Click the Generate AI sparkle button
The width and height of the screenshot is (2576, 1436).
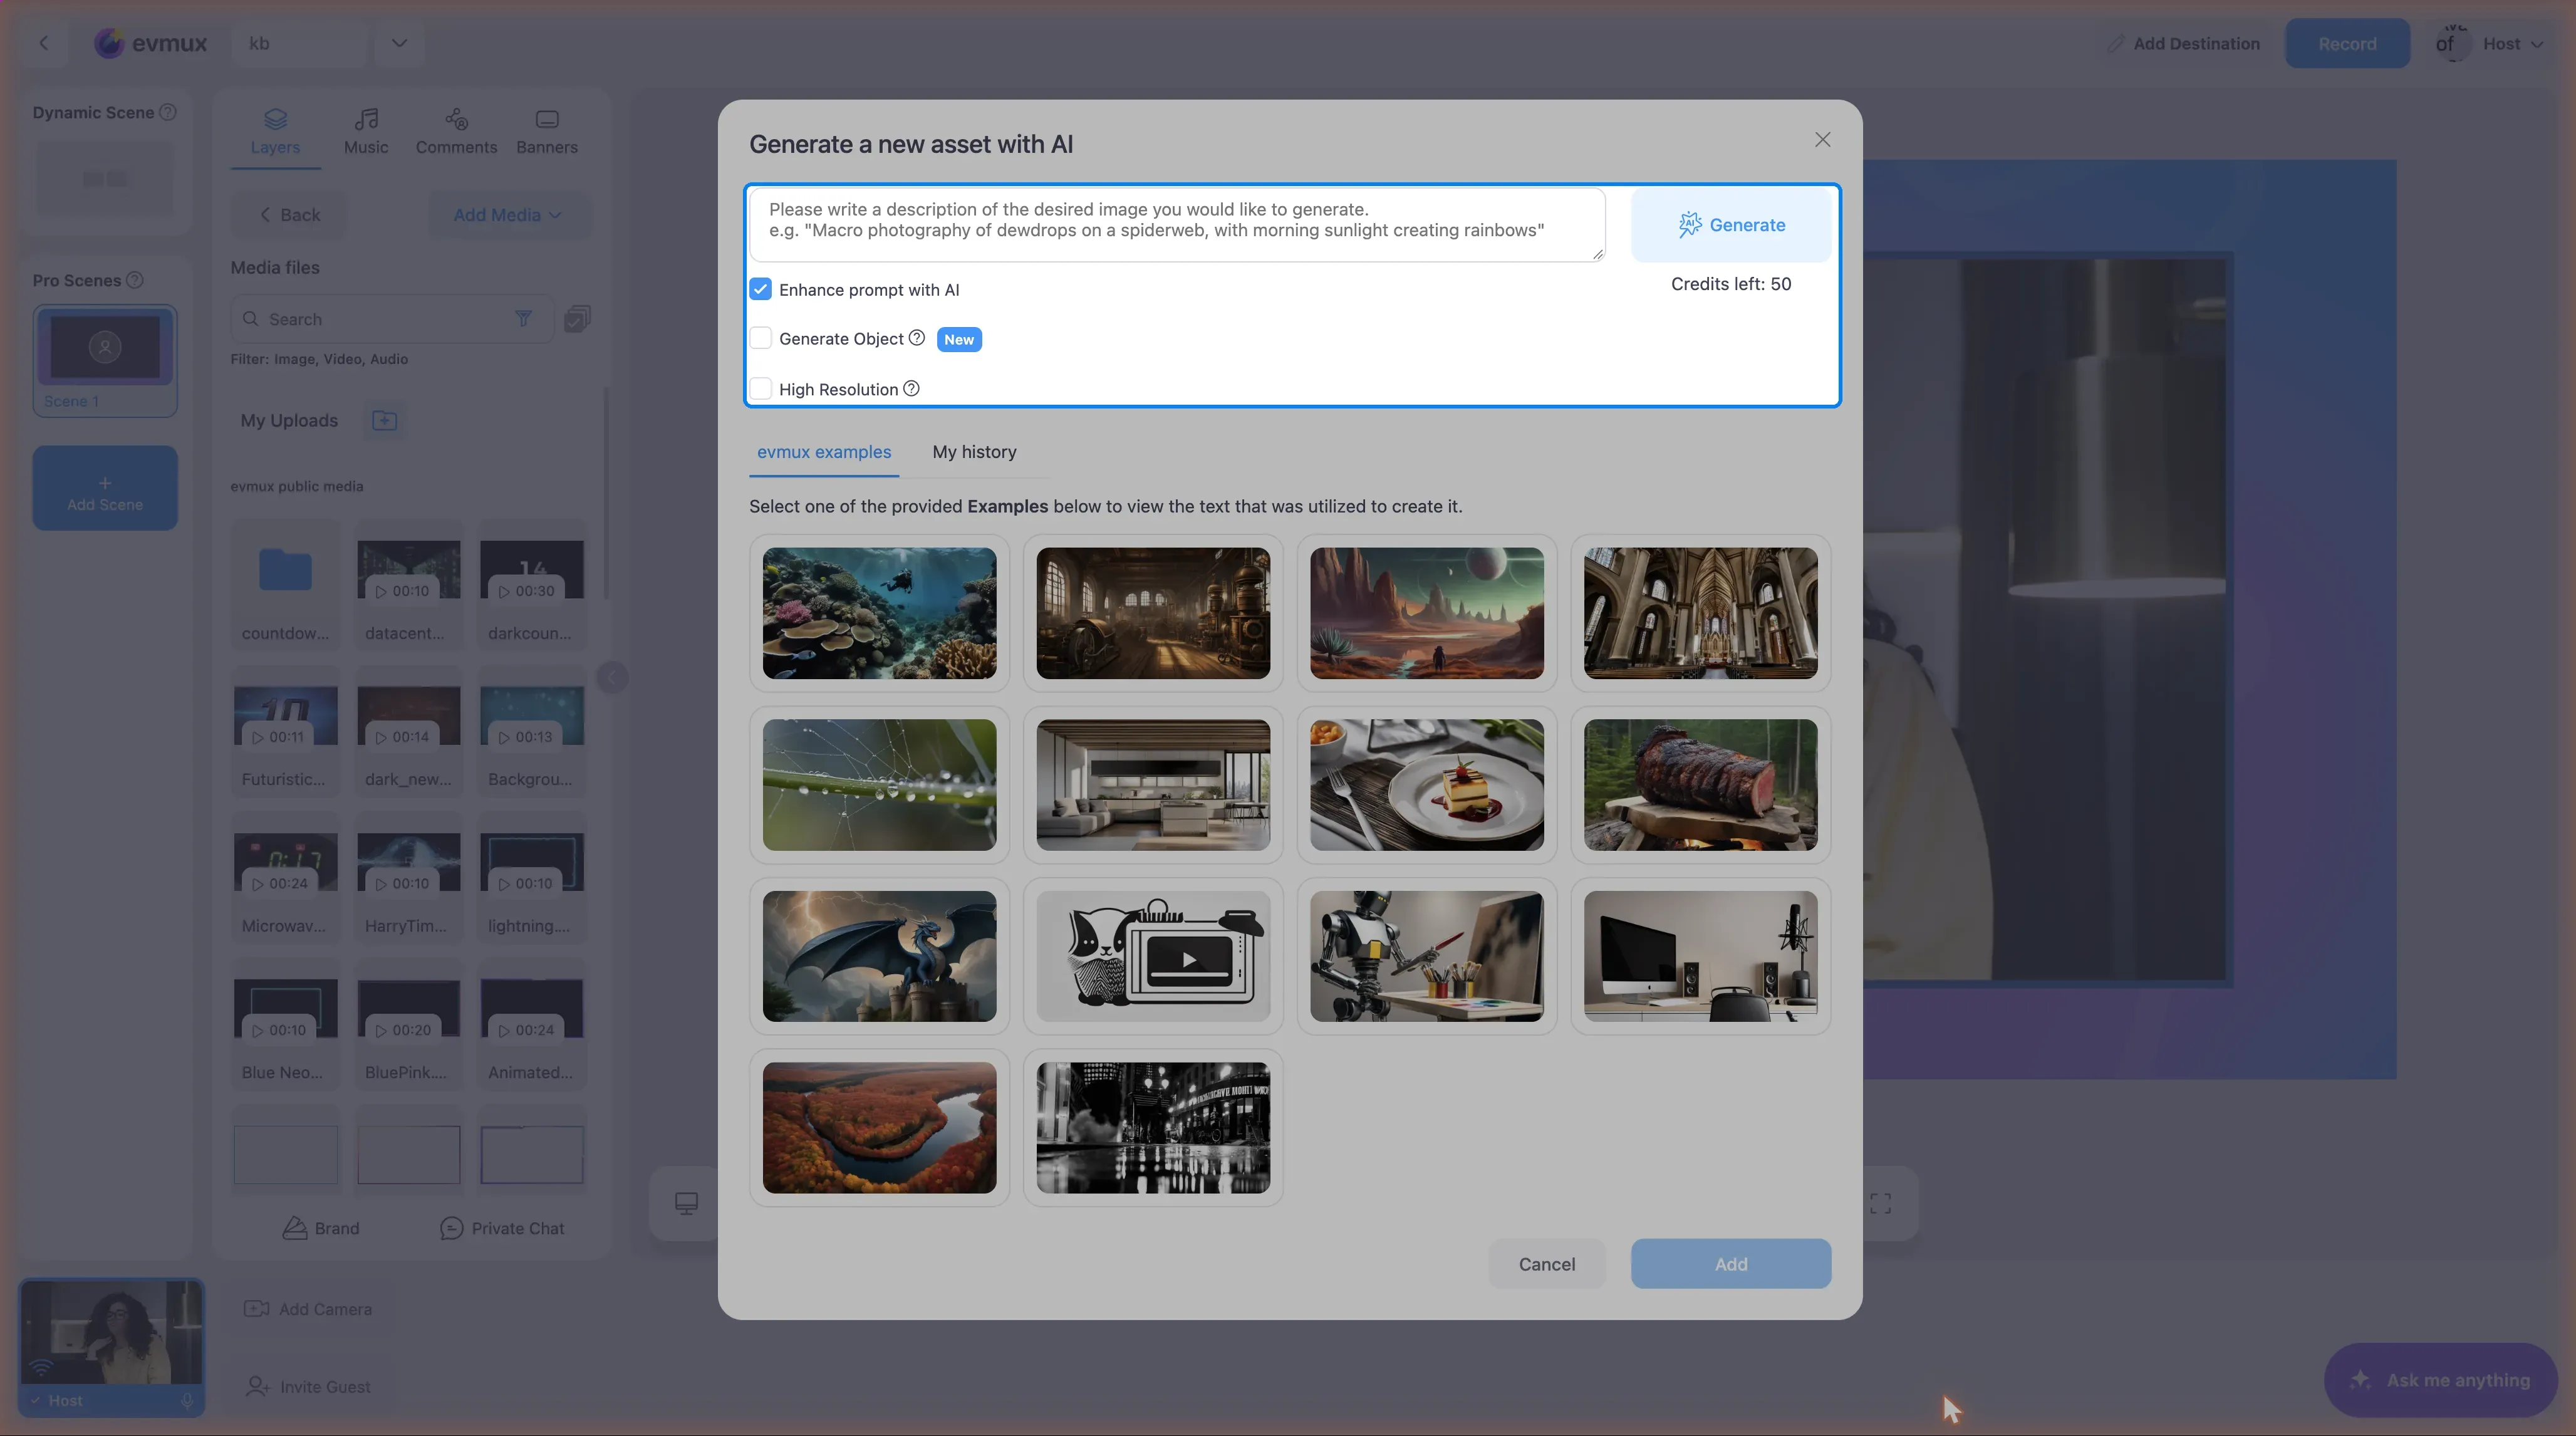pyautogui.click(x=1731, y=225)
